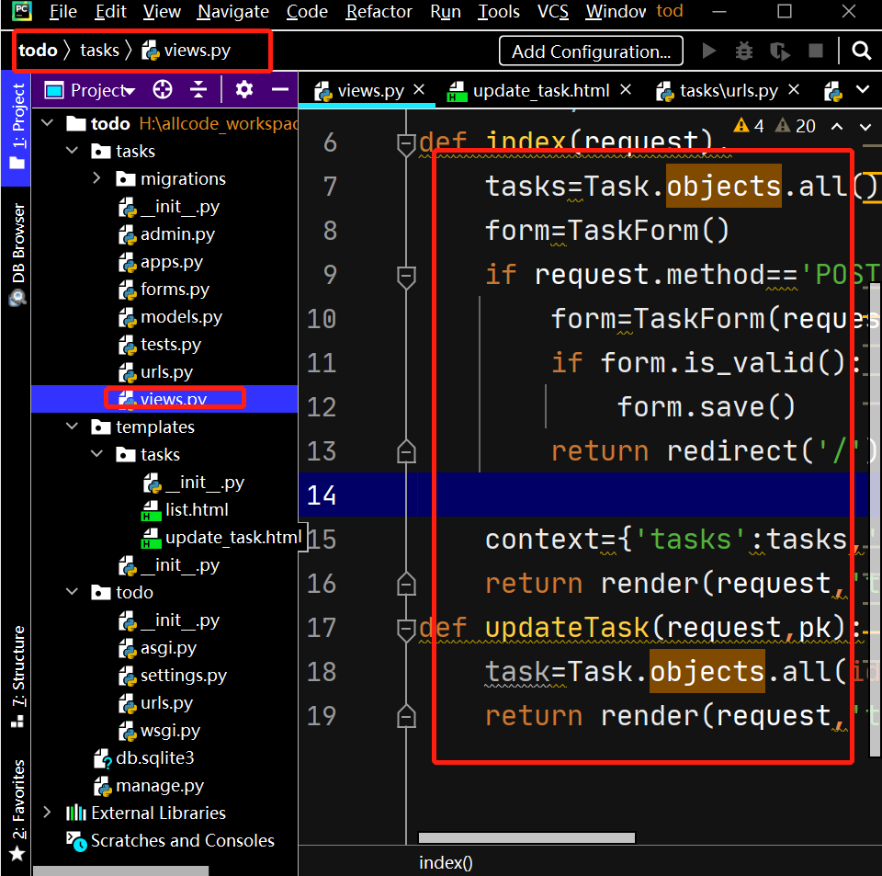Click Run with Coverage icon
882x876 pixels.
pyautogui.click(x=780, y=51)
